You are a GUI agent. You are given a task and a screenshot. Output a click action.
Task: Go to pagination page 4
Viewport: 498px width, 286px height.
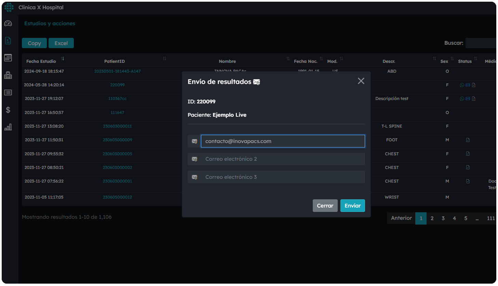pyautogui.click(x=454, y=218)
